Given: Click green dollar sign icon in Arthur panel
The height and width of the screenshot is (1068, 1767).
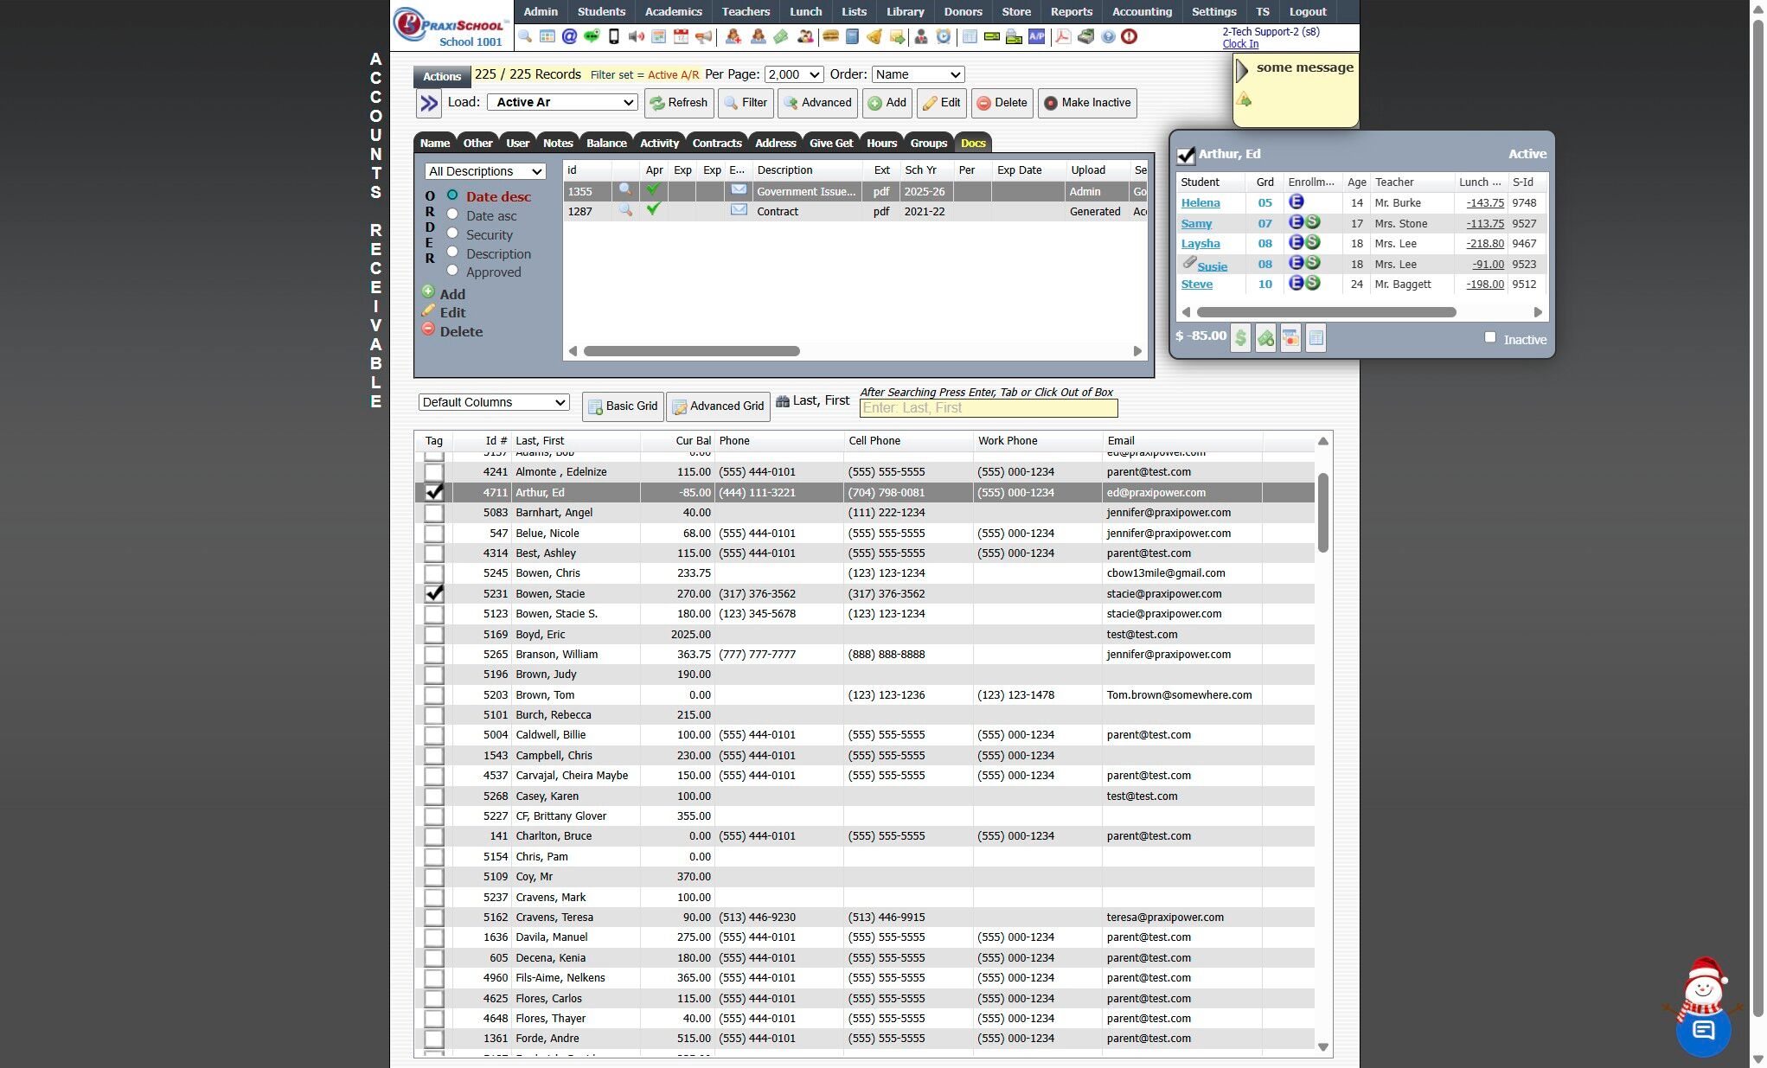Looking at the screenshot, I should point(1240,338).
